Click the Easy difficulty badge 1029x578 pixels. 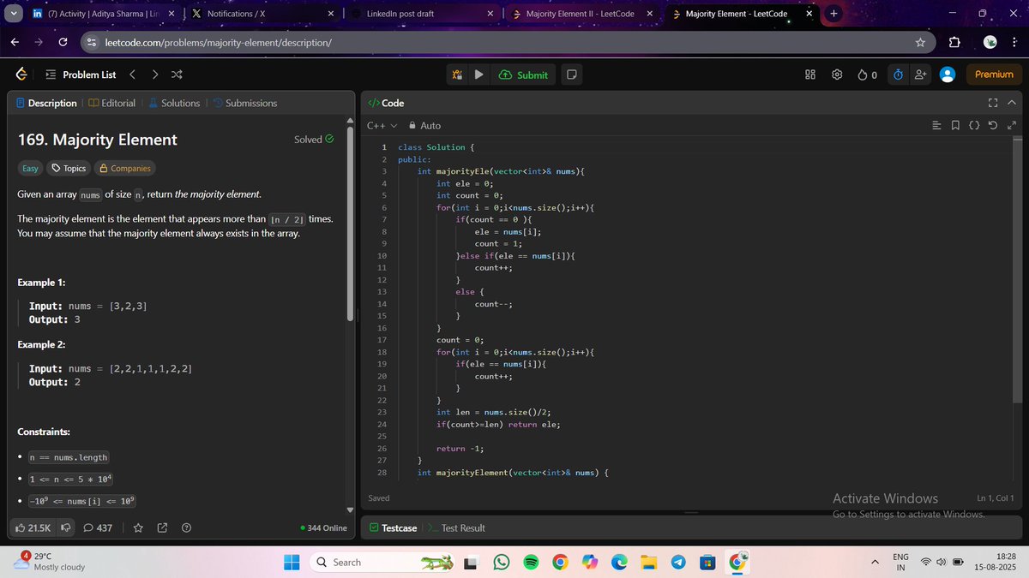click(x=31, y=169)
